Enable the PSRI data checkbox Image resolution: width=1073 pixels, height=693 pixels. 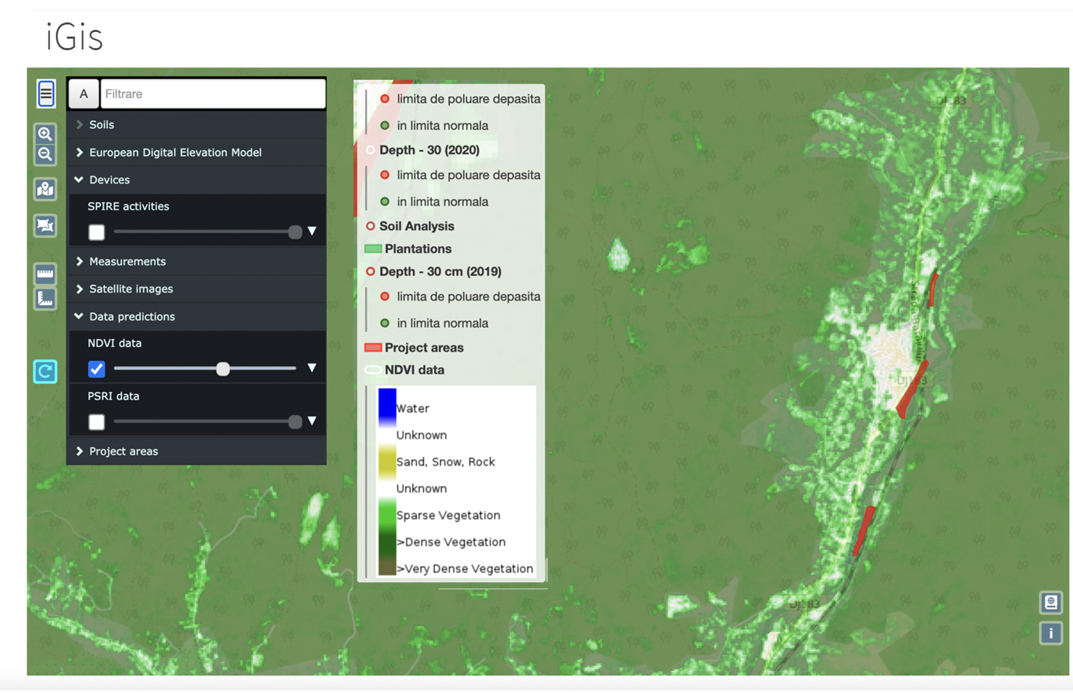coord(96,422)
